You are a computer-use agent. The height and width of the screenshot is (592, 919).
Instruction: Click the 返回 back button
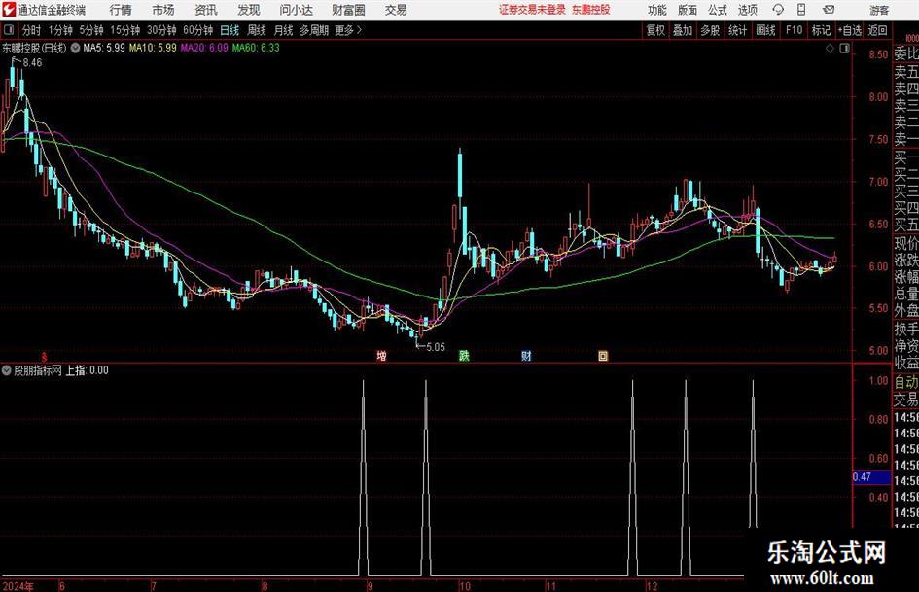pos(877,30)
